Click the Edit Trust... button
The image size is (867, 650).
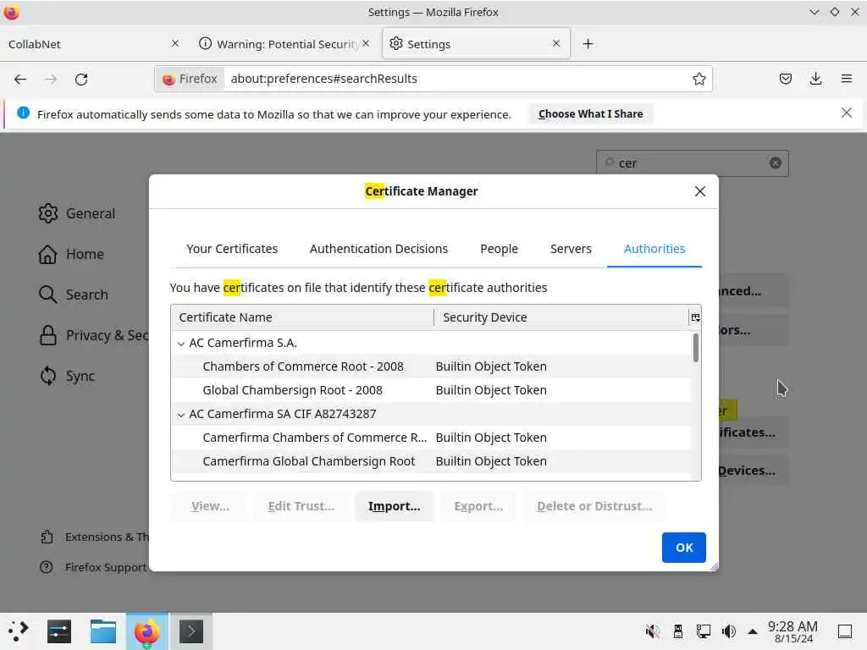(301, 506)
